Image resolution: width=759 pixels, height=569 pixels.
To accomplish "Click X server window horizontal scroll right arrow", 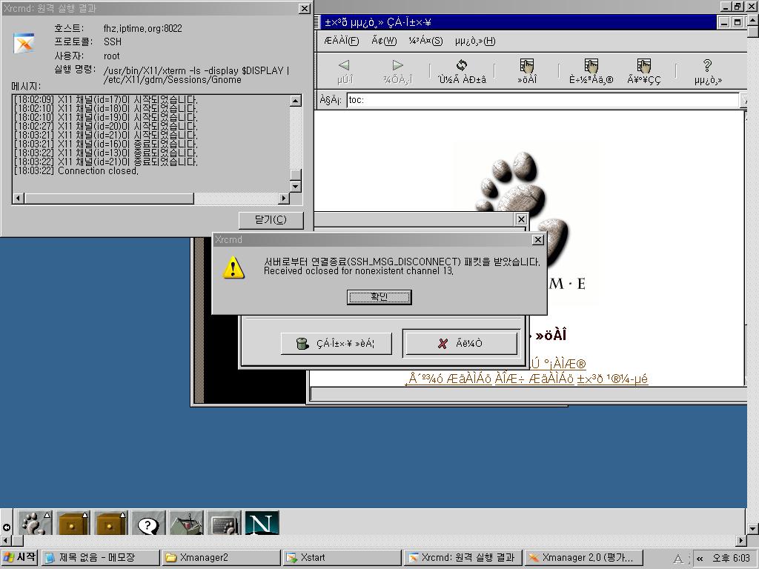I will click(x=741, y=540).
